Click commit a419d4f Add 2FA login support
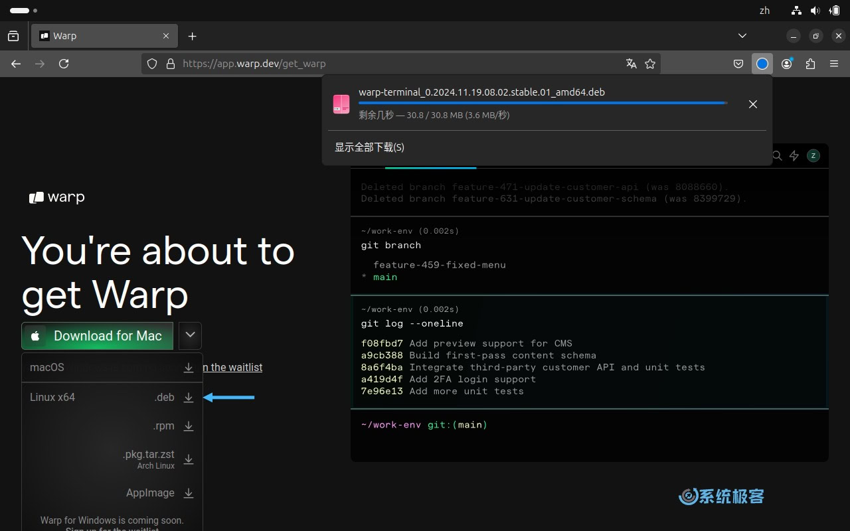 pos(448,379)
